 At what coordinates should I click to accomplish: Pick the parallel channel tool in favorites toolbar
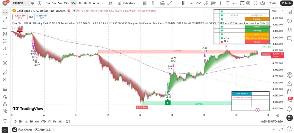click(x=206, y=3)
